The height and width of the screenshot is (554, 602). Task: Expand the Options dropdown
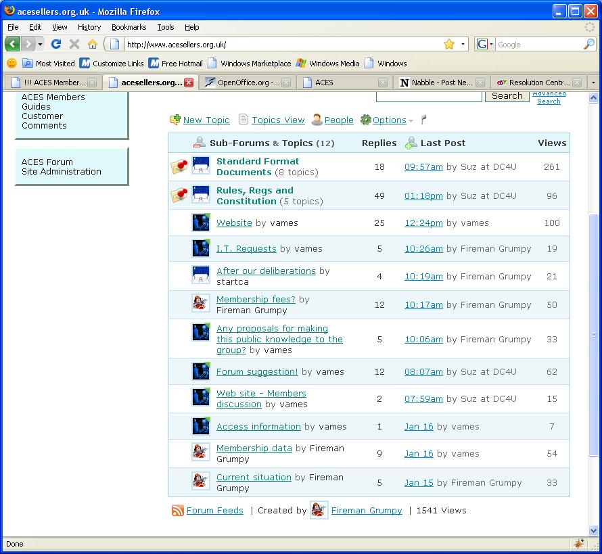[x=411, y=121]
